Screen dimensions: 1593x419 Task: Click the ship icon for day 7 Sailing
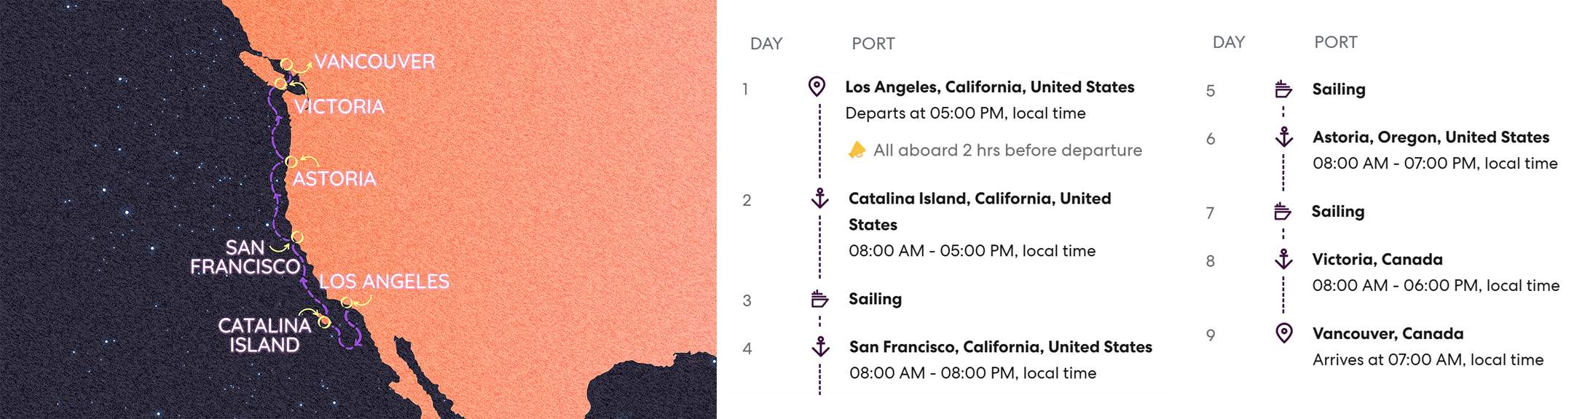pos(1283,212)
